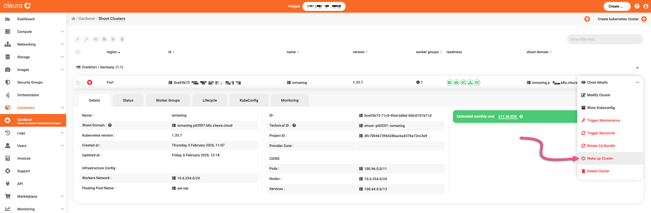This screenshot has height=213, width=651.
Task: Open the 211.36 EUR cost link
Action: coord(507,117)
